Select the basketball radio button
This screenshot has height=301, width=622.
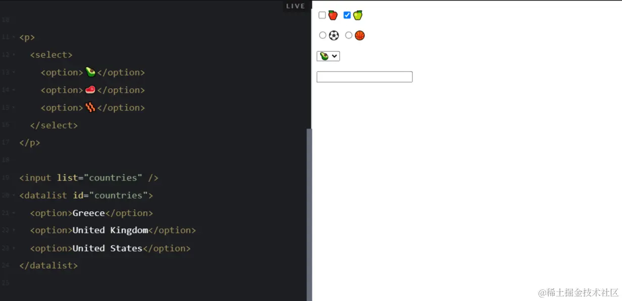click(x=348, y=35)
